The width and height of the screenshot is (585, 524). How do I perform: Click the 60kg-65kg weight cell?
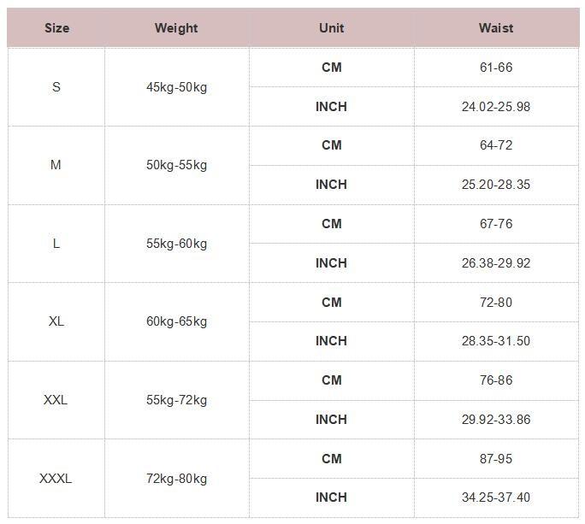(176, 321)
